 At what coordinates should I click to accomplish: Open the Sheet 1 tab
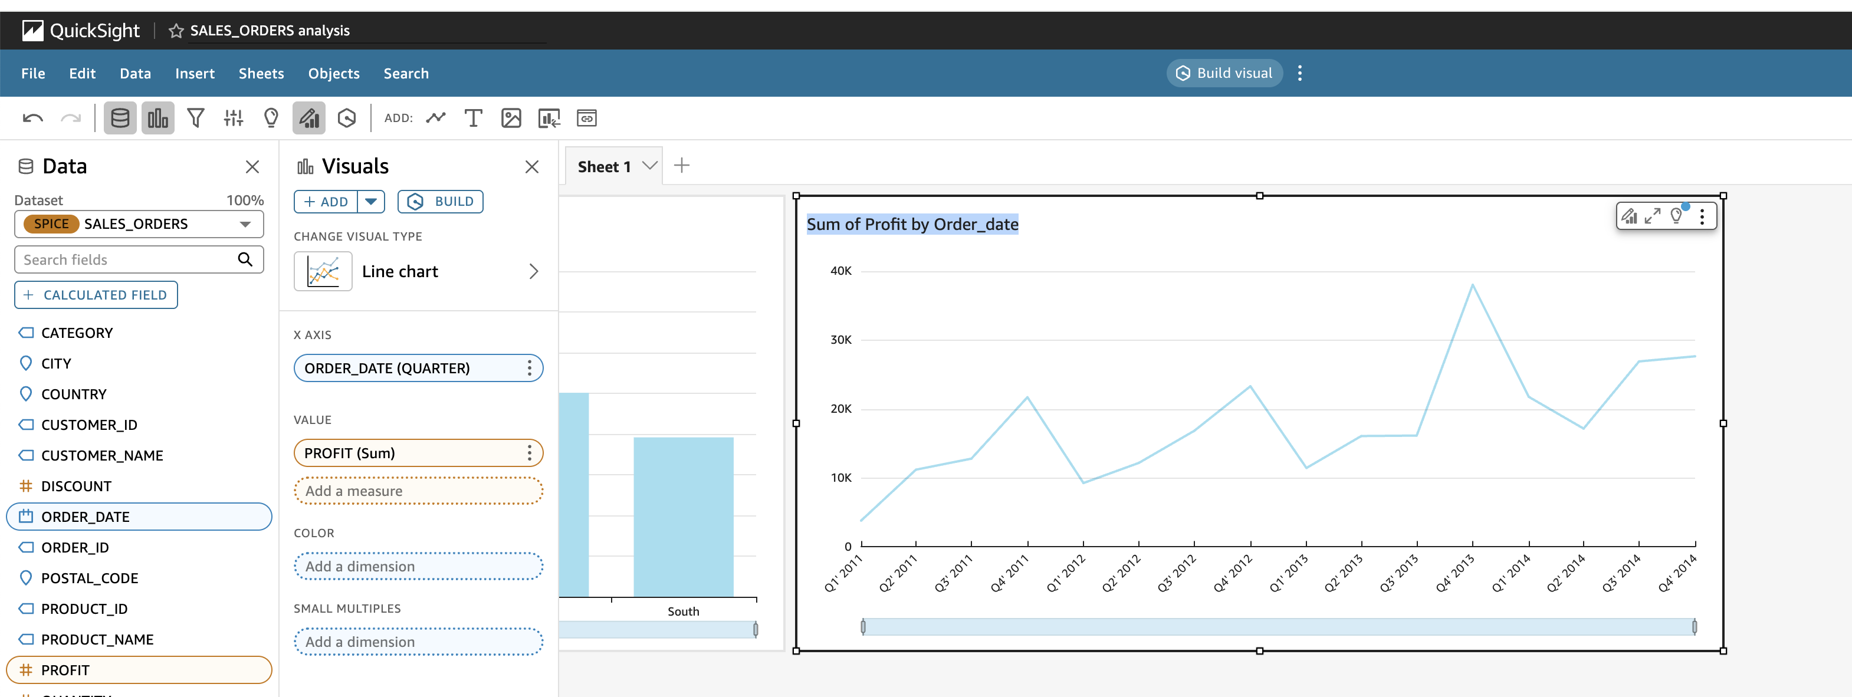point(603,167)
